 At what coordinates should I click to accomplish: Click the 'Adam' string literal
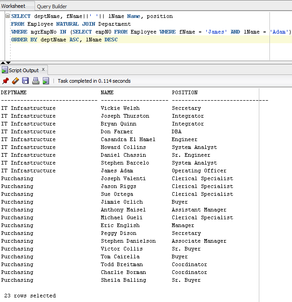[280, 32]
